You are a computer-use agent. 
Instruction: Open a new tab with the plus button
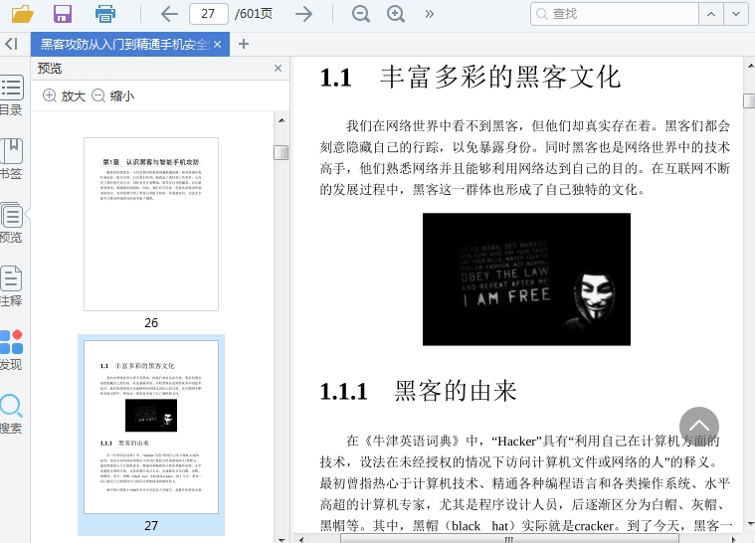click(244, 45)
